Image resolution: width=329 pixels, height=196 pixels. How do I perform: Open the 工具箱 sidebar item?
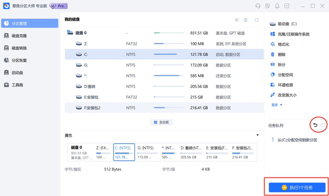pos(17,85)
